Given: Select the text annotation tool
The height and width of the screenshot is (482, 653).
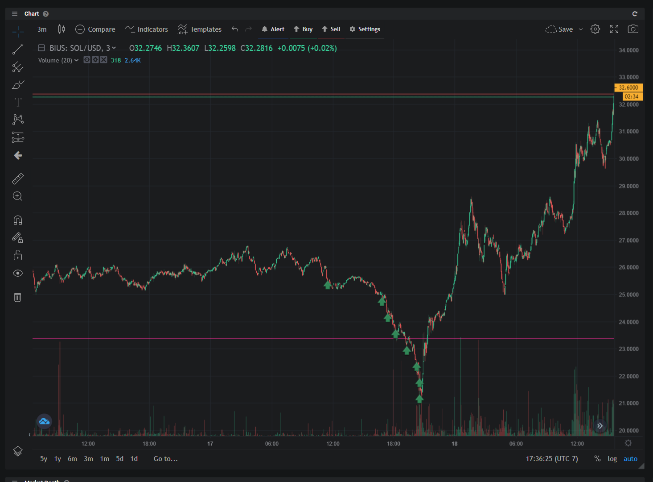Looking at the screenshot, I should pyautogui.click(x=18, y=102).
